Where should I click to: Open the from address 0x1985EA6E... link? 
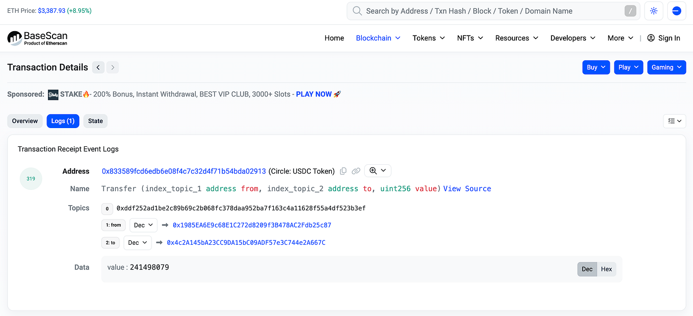pyautogui.click(x=252, y=225)
